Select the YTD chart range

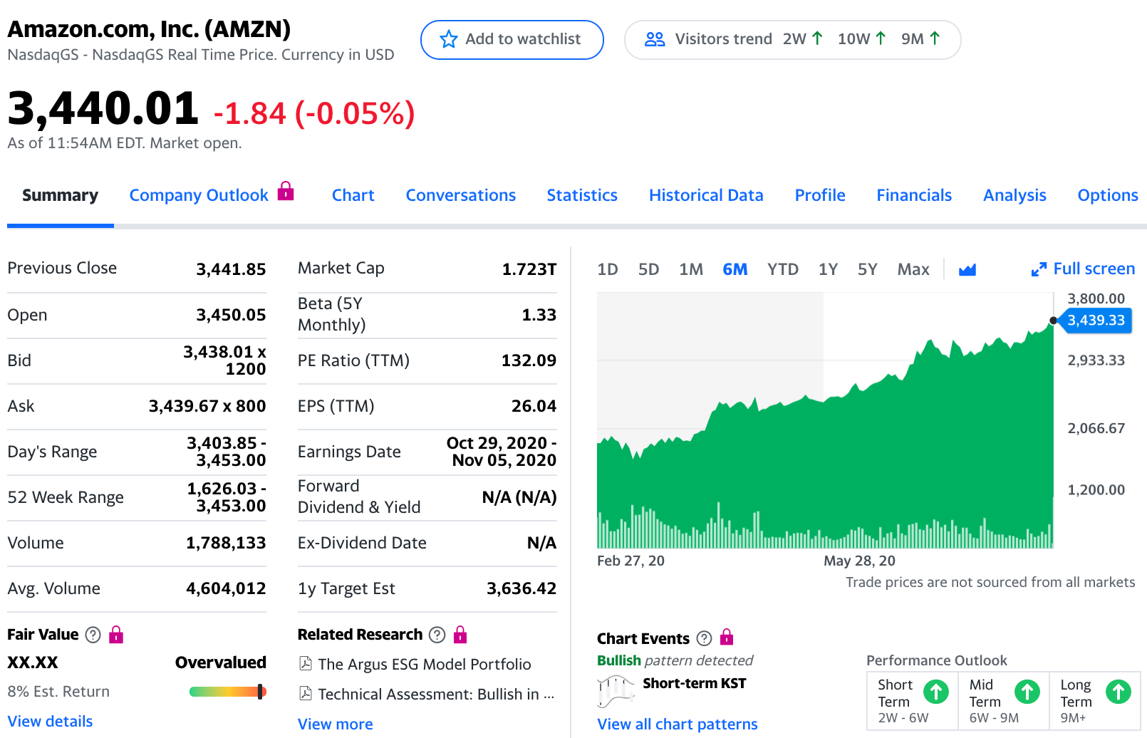click(782, 269)
